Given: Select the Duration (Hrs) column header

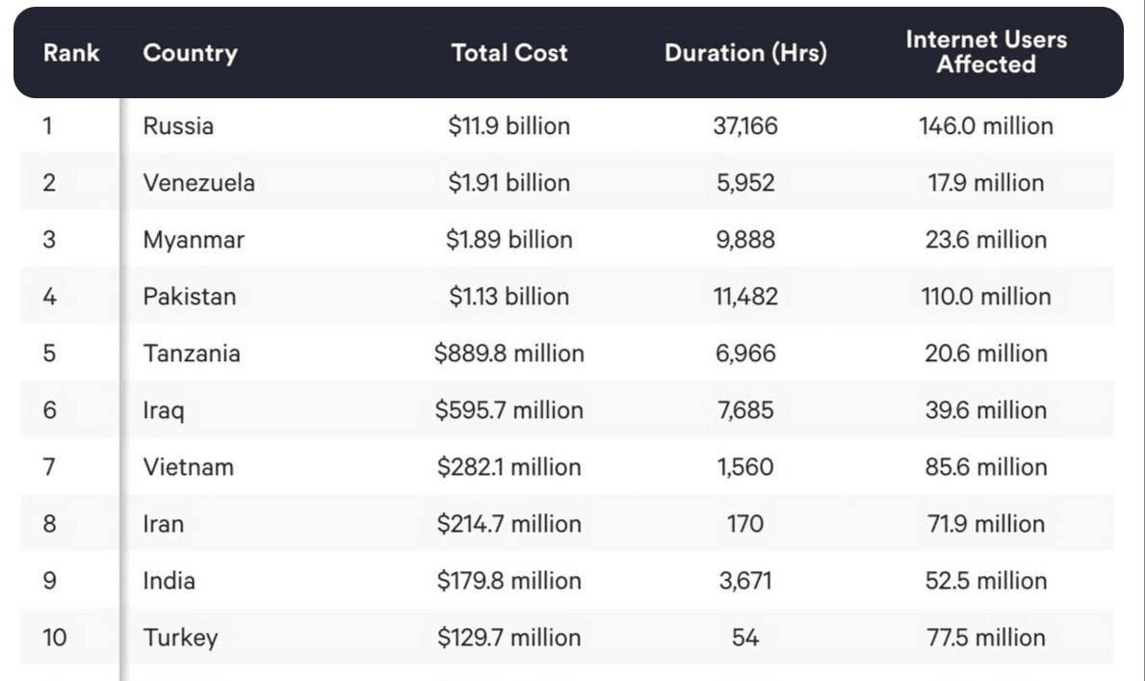Looking at the screenshot, I should (x=745, y=53).
